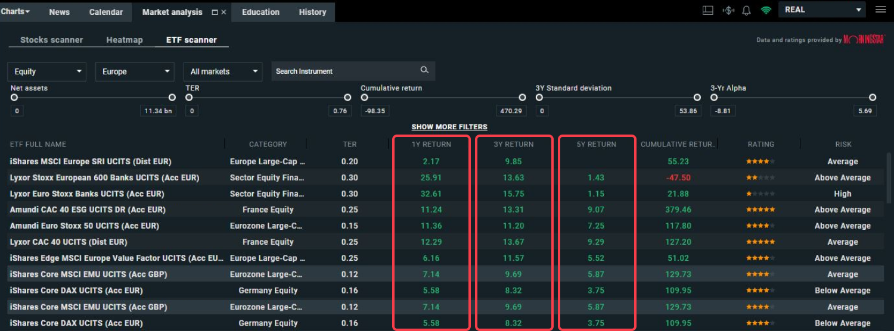Click SHOW MORE FILTERS link
This screenshot has height=331, width=894.
449,127
